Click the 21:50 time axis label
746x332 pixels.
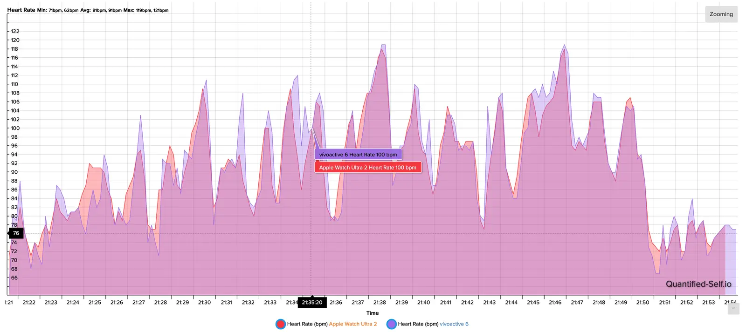point(642,303)
